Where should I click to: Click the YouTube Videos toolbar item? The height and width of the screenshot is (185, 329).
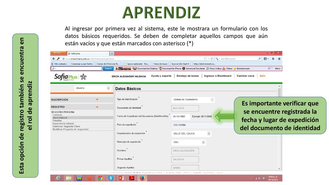coord(227,69)
